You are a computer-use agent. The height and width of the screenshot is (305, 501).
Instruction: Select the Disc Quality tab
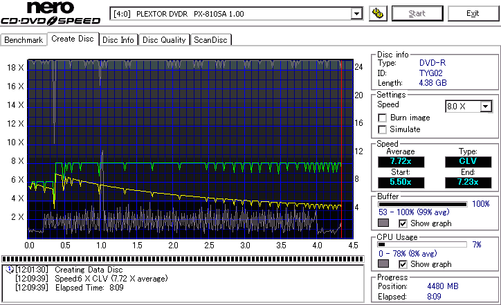tap(164, 40)
